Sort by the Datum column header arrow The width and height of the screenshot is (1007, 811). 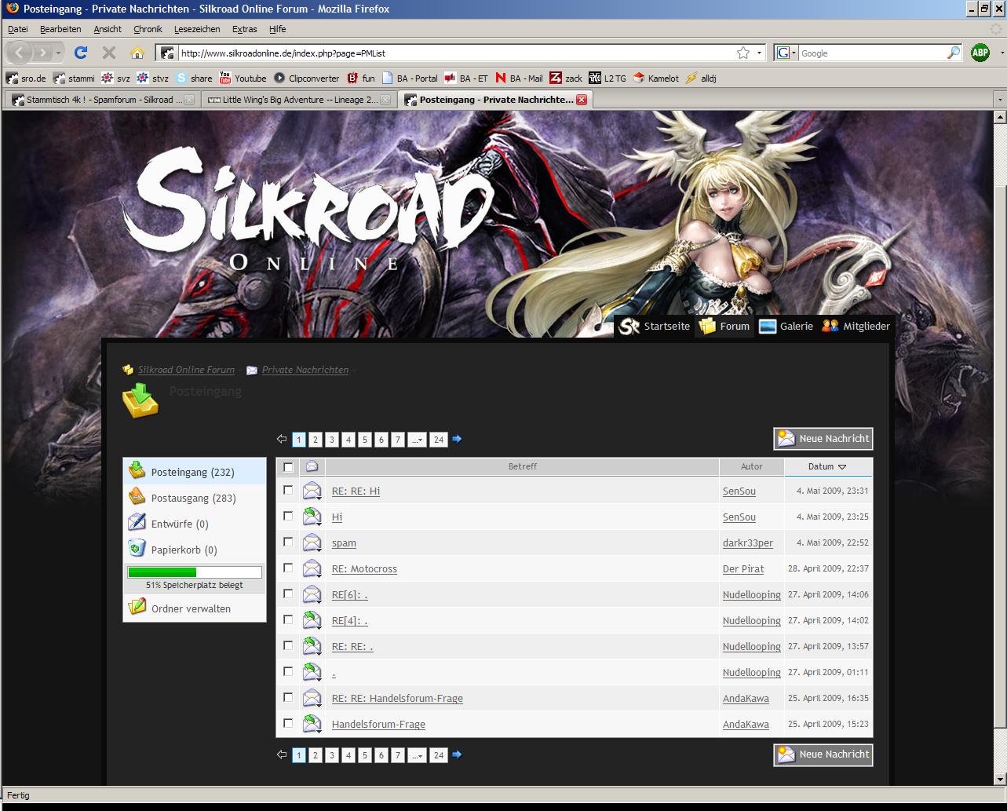(x=842, y=466)
